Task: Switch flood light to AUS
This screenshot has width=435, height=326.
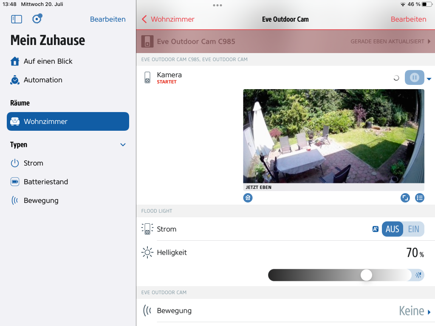Action: pos(392,229)
